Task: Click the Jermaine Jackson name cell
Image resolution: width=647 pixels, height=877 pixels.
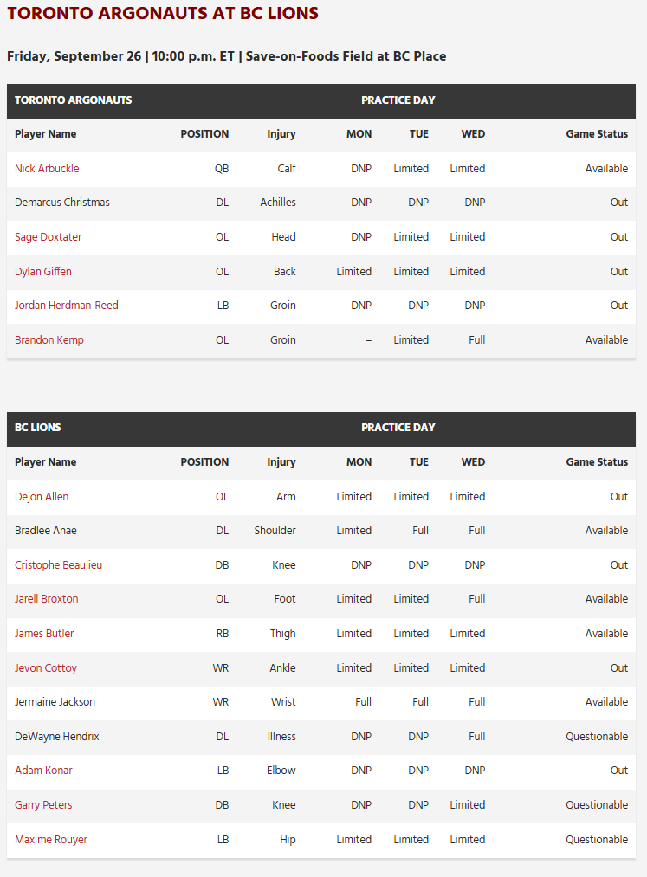Action: [x=55, y=702]
